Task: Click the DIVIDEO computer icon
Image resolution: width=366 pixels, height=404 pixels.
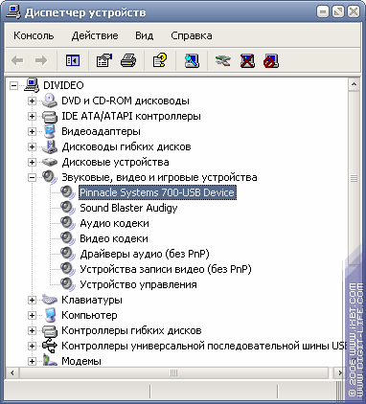Action: (32, 85)
